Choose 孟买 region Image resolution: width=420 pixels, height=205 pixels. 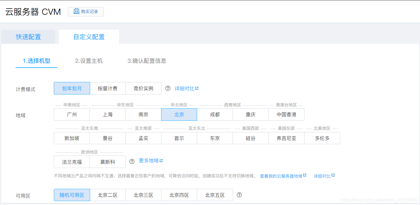tap(143, 138)
